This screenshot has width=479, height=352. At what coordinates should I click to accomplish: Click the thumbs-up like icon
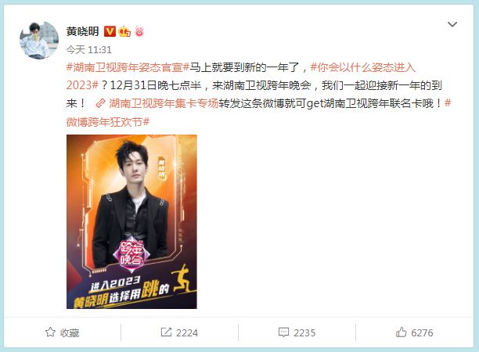401,332
